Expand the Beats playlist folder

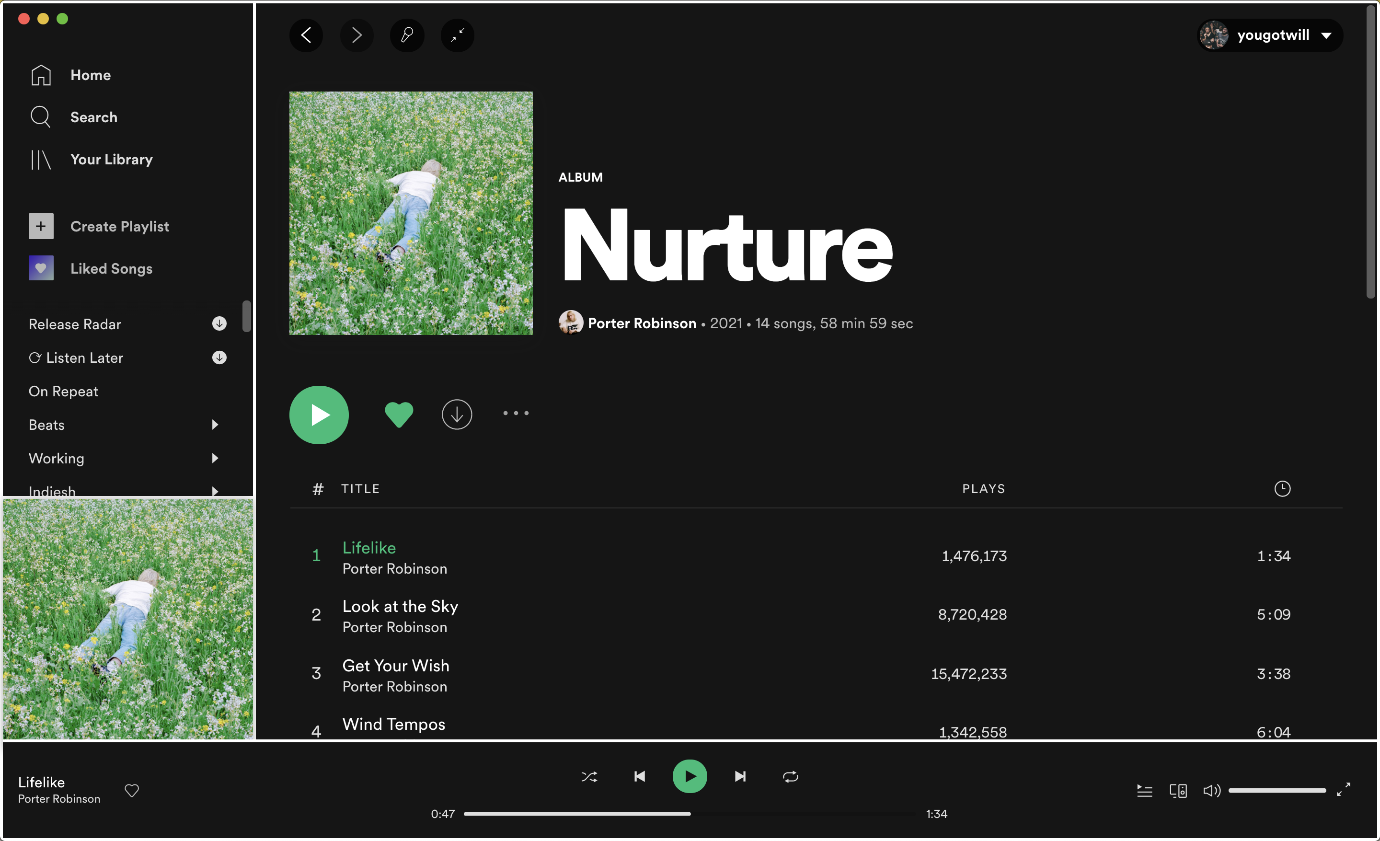215,425
